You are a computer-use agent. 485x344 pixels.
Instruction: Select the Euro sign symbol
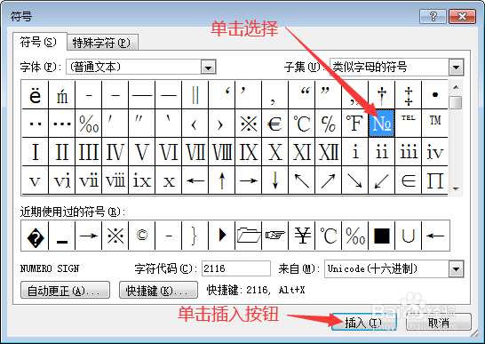click(x=274, y=124)
